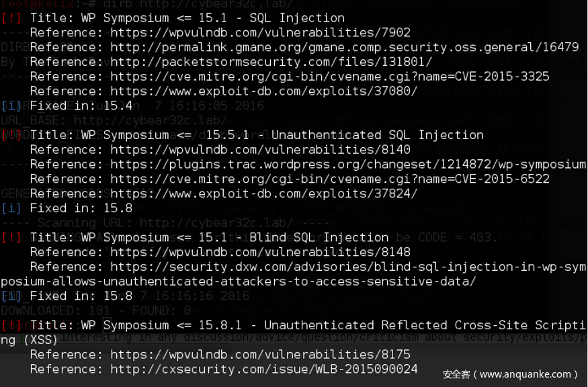Open the cxsecurity WLB-2015090024 issue link
Image resolution: width=588 pixels, height=387 pixels.
click(264, 370)
